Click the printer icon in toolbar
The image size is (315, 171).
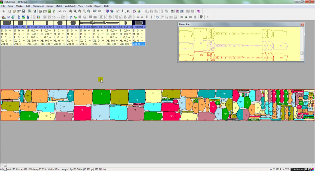point(40,11)
